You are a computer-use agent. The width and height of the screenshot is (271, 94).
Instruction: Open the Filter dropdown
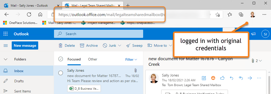pyautogui.click(x=131, y=59)
